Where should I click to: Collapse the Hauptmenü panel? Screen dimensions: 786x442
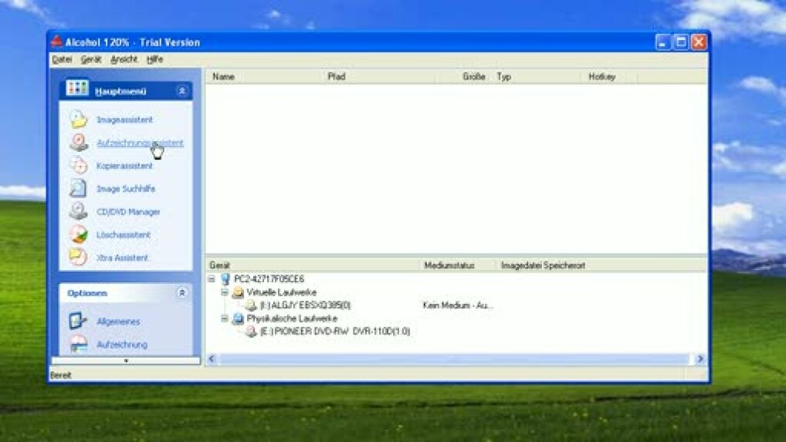[182, 91]
